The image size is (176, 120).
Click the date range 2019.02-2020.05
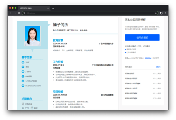[x=60, y=95]
